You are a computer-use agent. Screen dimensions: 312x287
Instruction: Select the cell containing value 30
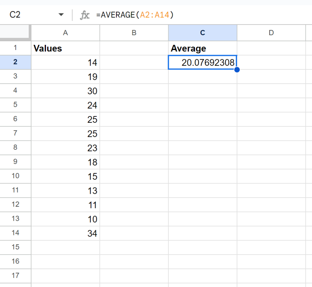coord(65,91)
